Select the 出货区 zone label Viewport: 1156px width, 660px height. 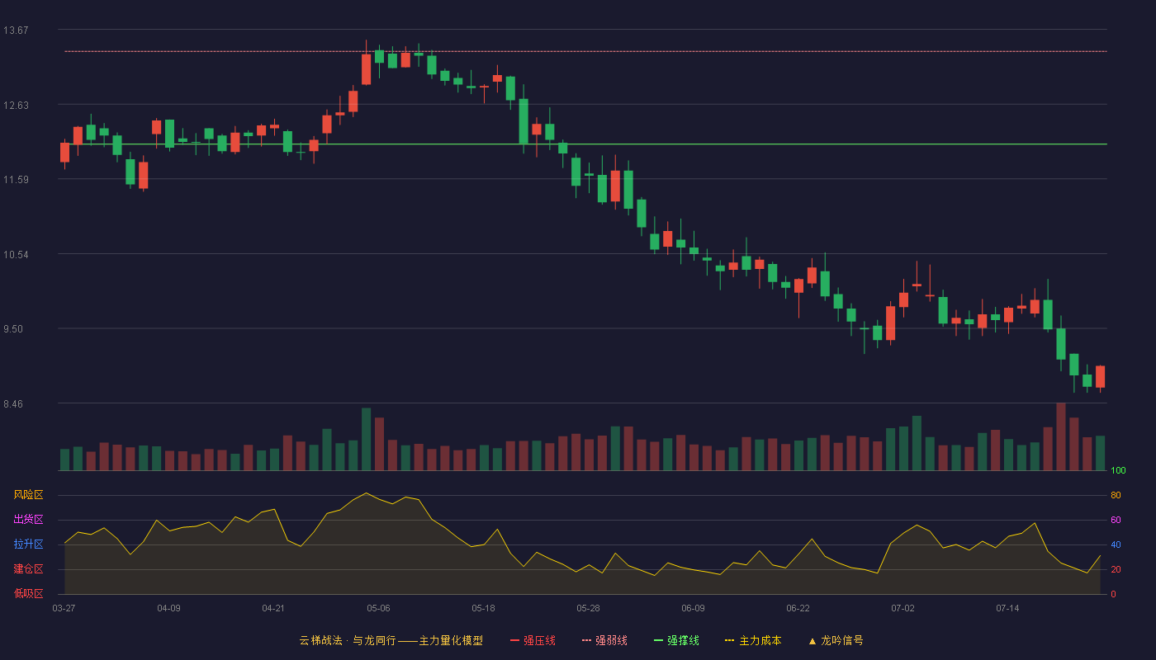click(x=28, y=520)
